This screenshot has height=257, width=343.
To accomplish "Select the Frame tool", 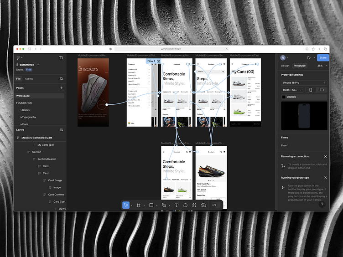I will 139,205.
